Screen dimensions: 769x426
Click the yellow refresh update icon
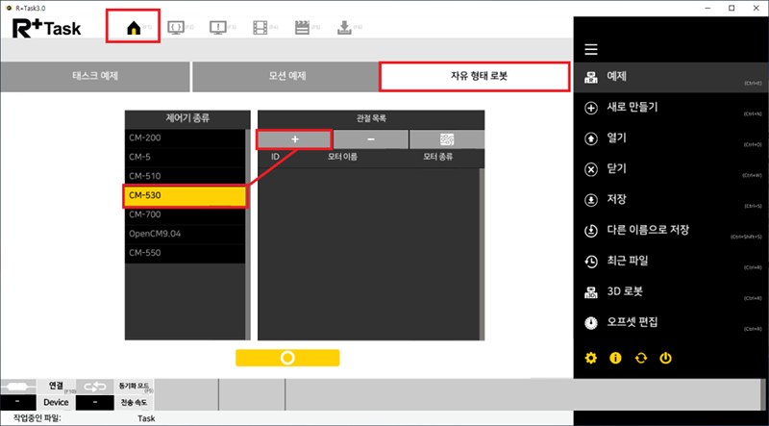coord(641,358)
